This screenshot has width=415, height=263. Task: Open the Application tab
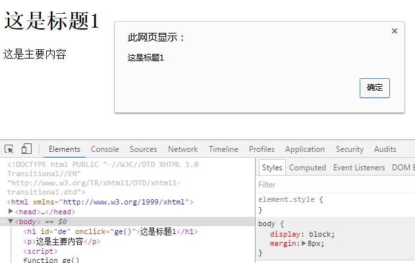click(304, 149)
